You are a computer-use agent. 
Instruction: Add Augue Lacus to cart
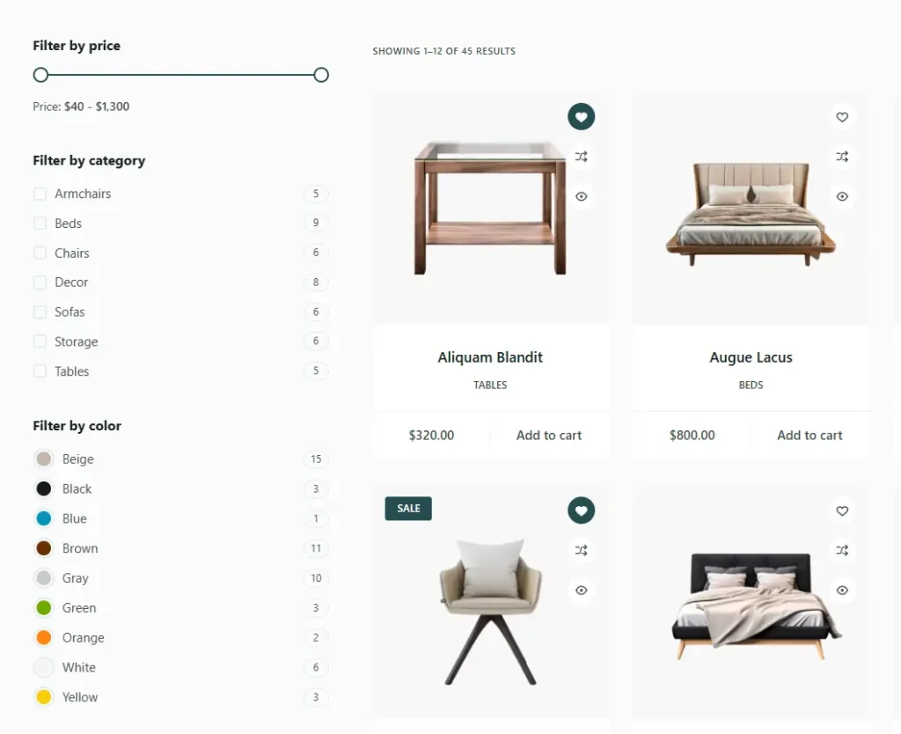(x=809, y=435)
